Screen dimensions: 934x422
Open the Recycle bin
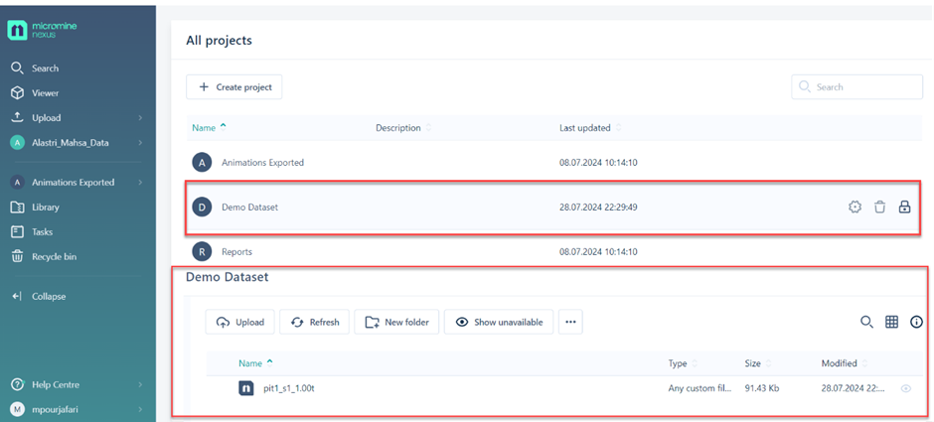click(54, 257)
